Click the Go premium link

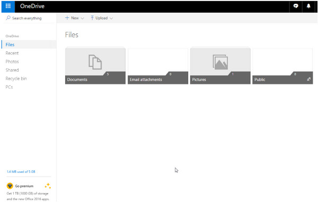tap(24, 186)
